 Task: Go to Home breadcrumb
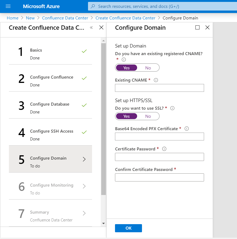12,18
